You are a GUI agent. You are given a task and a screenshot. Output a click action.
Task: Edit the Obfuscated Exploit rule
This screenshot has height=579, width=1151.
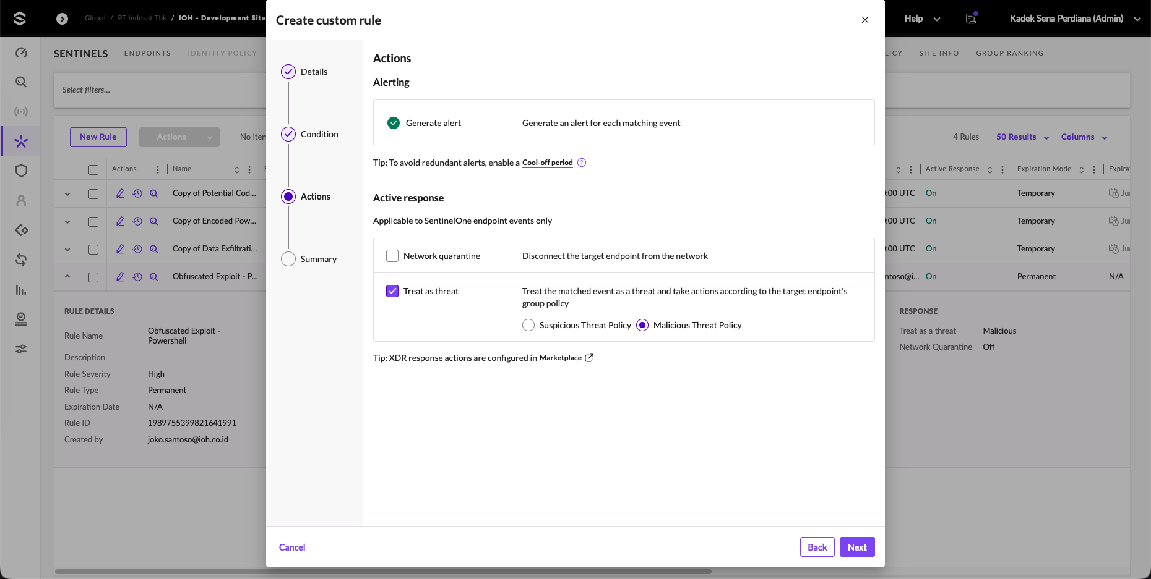coord(120,277)
